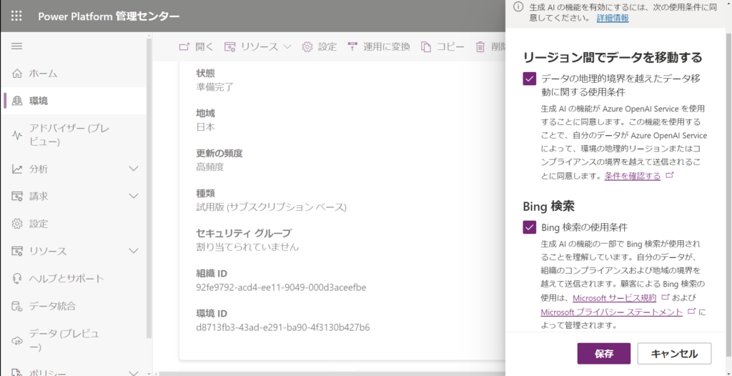Viewport: 732px width, 376px height.
Task: Click the sidebar vertical scrollbar
Action: (149, 187)
